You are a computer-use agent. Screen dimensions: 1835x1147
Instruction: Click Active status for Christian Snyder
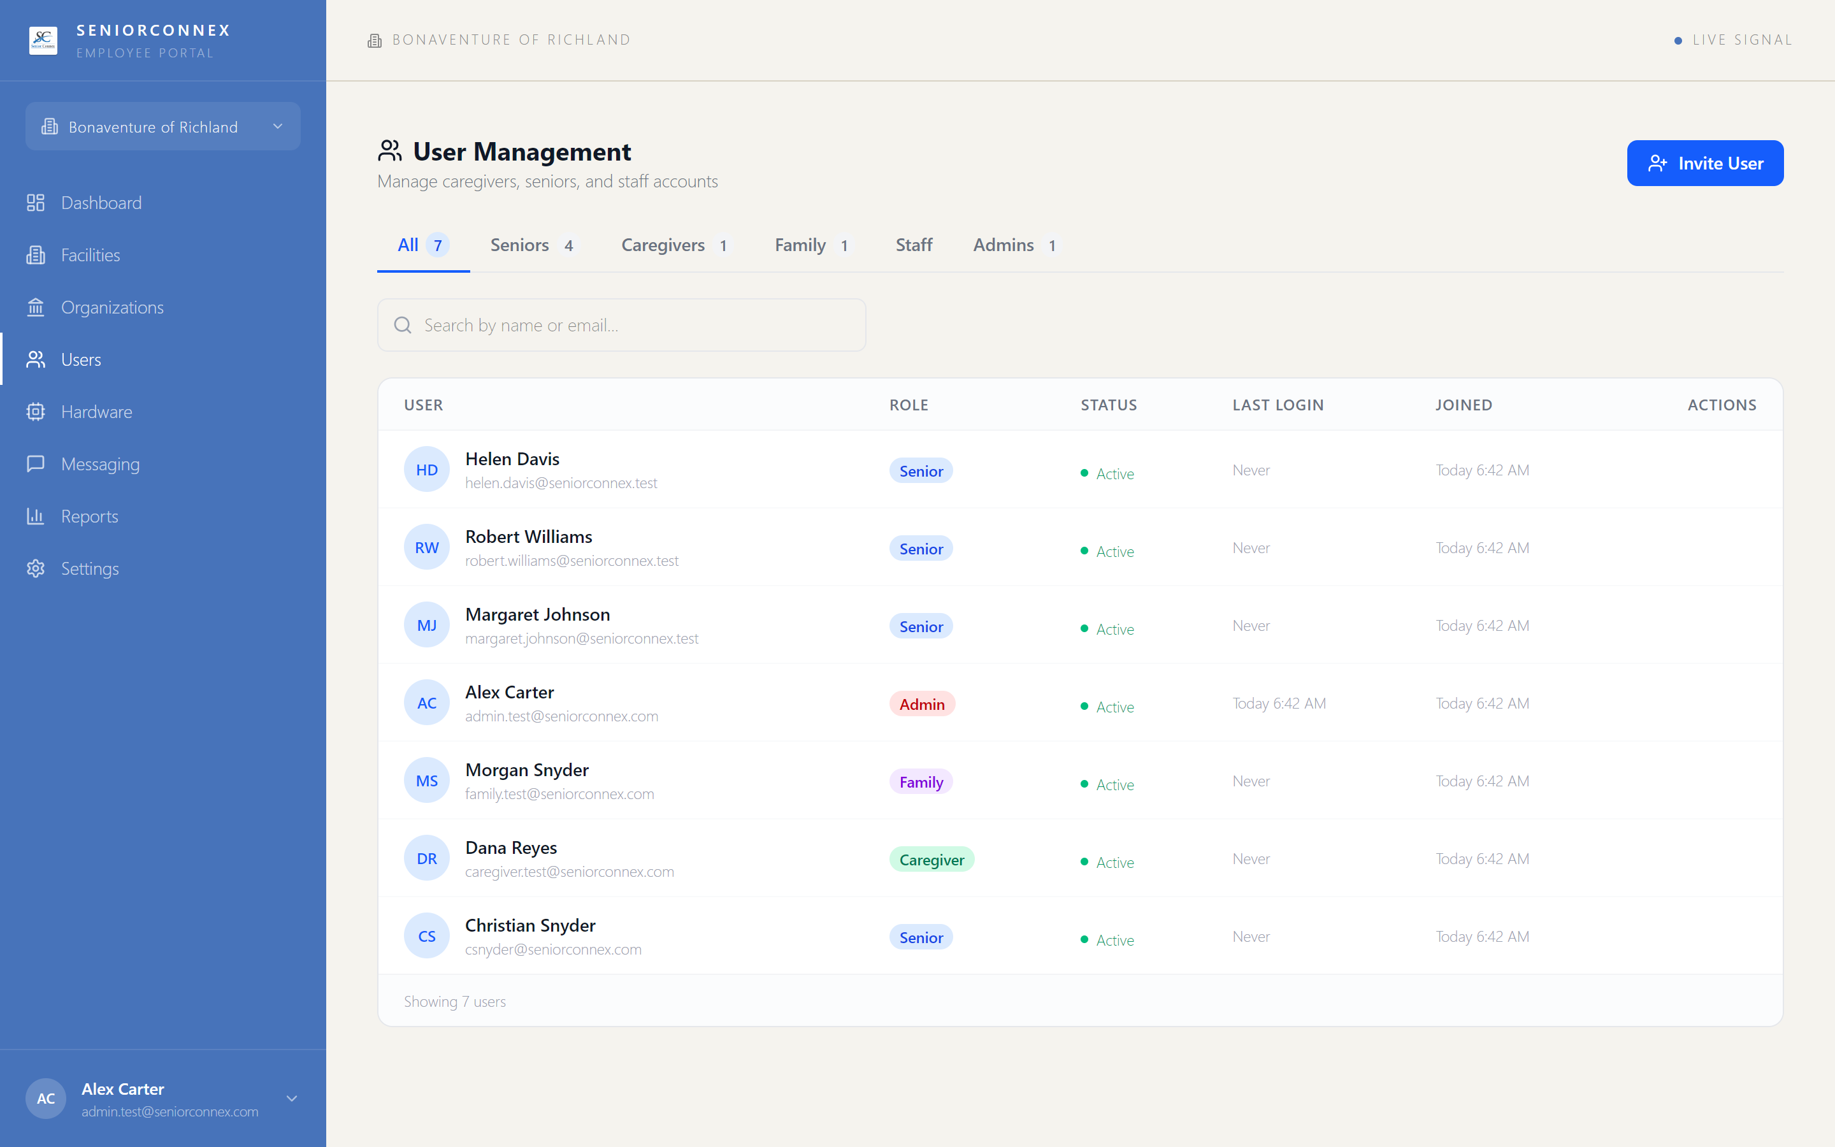pos(1107,940)
